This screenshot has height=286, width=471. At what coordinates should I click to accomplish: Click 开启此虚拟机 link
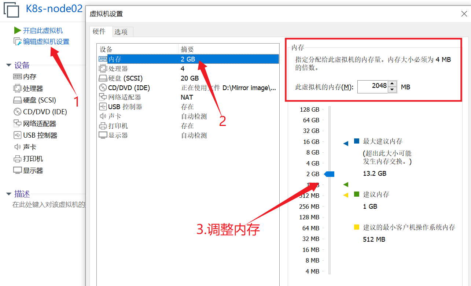tap(43, 31)
